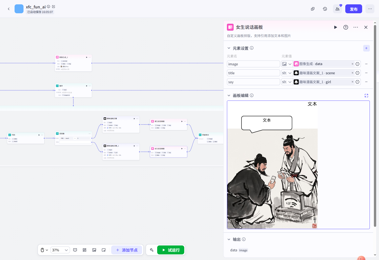Select the top 文本 title on canvas
This screenshot has height=260, width=379.
pyautogui.click(x=312, y=104)
